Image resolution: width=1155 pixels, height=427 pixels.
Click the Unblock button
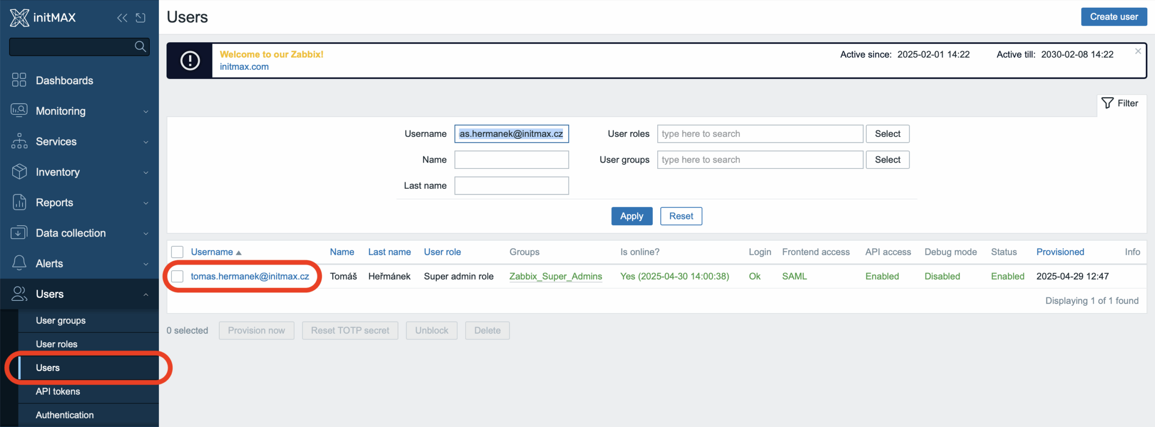[431, 330]
